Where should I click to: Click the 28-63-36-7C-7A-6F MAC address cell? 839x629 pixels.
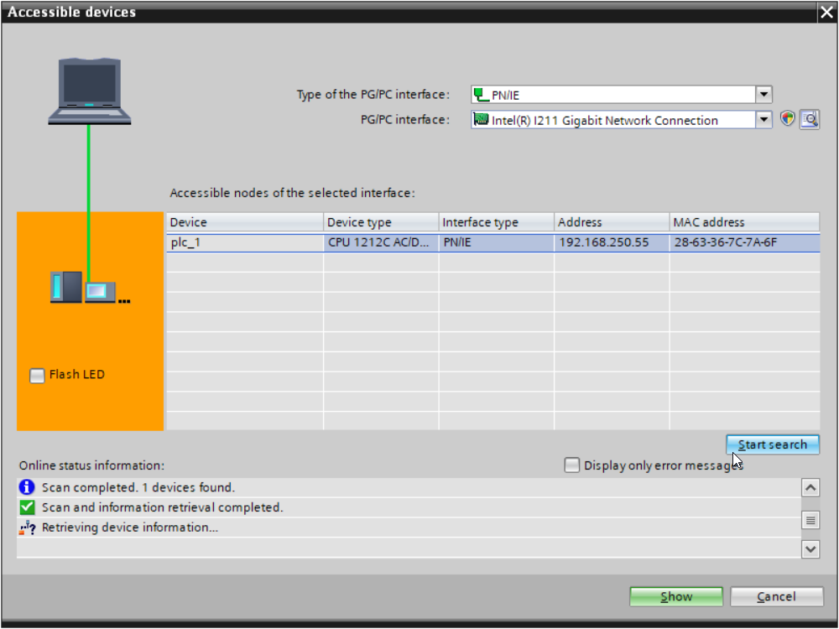744,242
